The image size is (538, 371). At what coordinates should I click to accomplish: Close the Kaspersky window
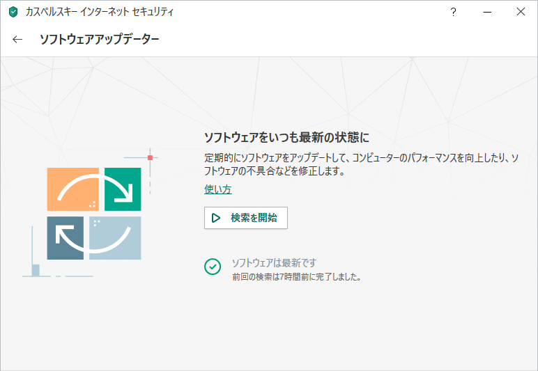click(x=521, y=12)
